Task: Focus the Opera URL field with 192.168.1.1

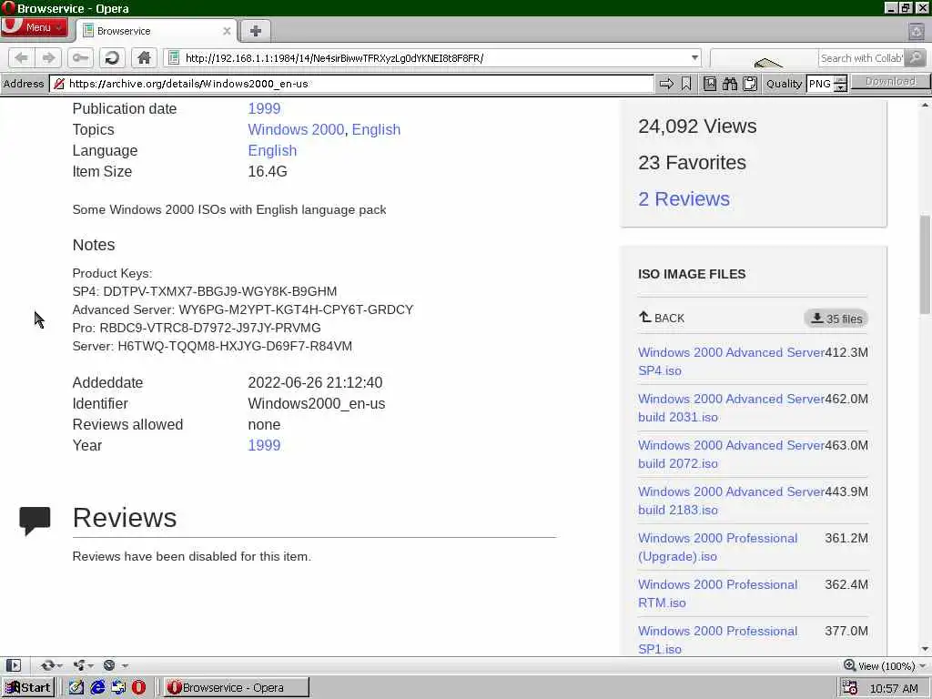Action: tap(432, 57)
